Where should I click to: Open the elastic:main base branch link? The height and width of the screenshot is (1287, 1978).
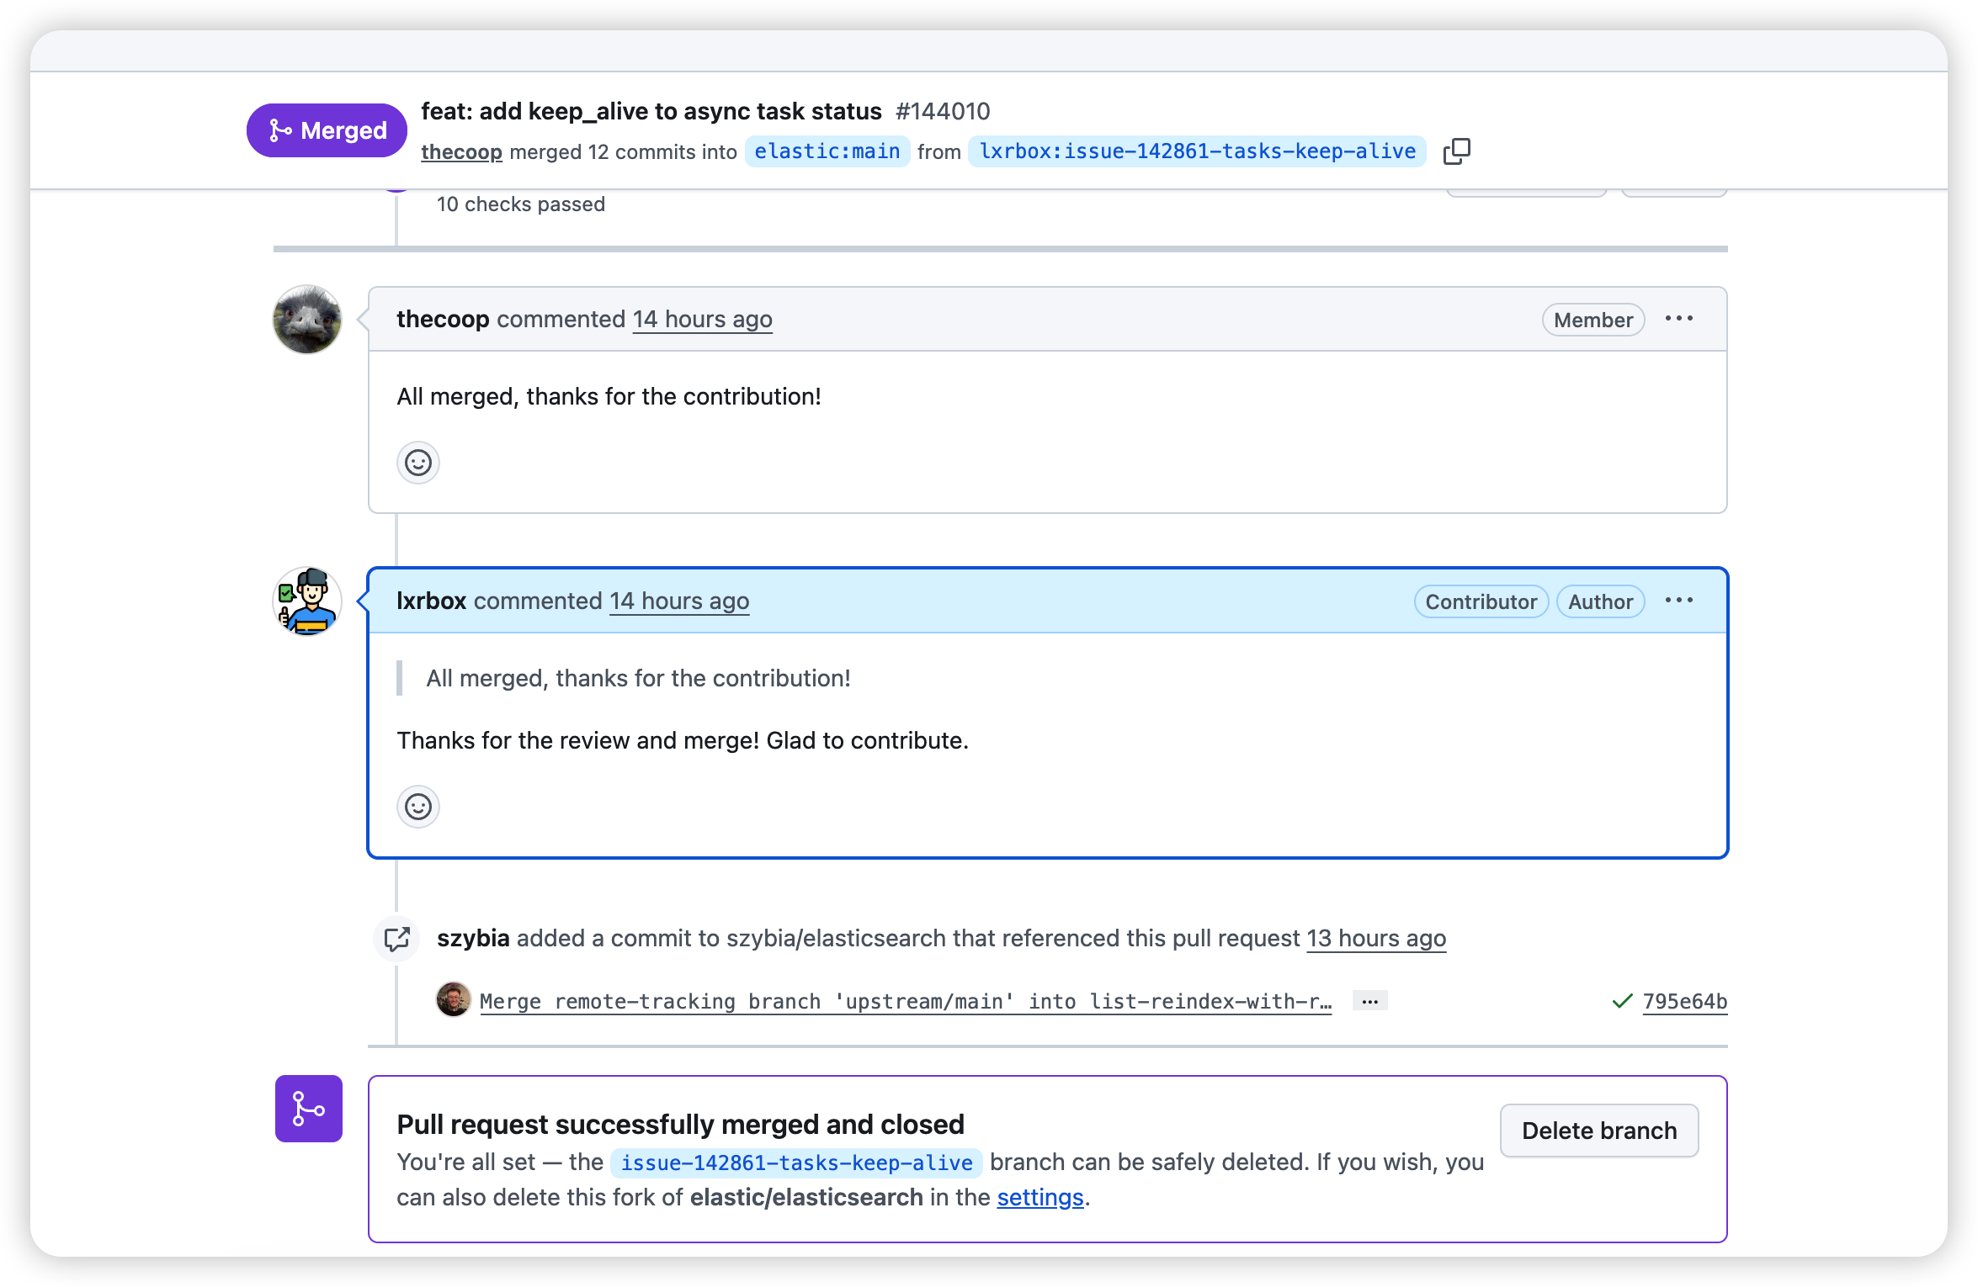[827, 151]
